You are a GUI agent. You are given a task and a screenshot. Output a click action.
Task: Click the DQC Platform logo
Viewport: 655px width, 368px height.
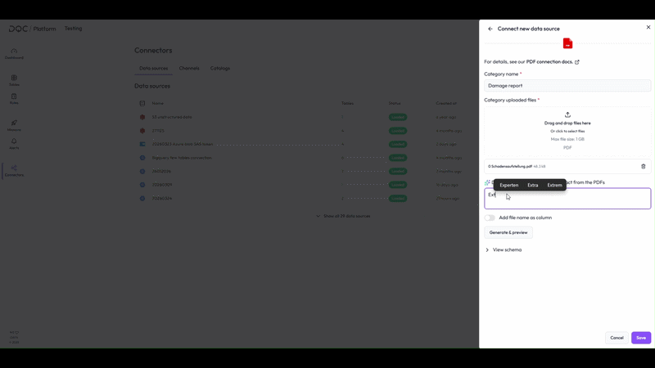[x=32, y=29]
